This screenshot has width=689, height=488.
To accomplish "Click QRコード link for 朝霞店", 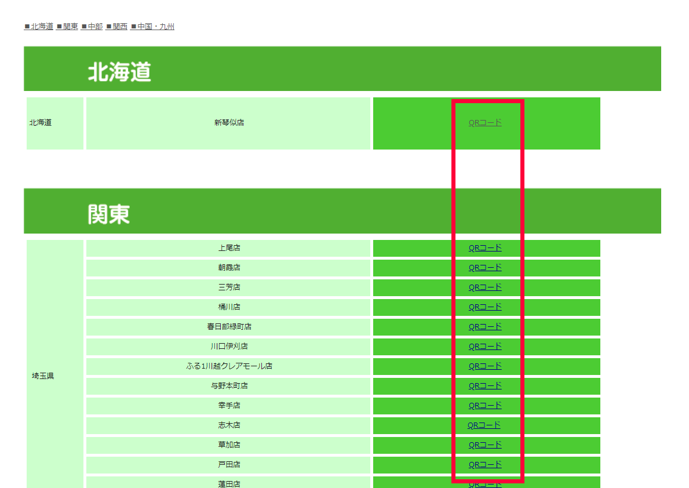I will coord(485,268).
